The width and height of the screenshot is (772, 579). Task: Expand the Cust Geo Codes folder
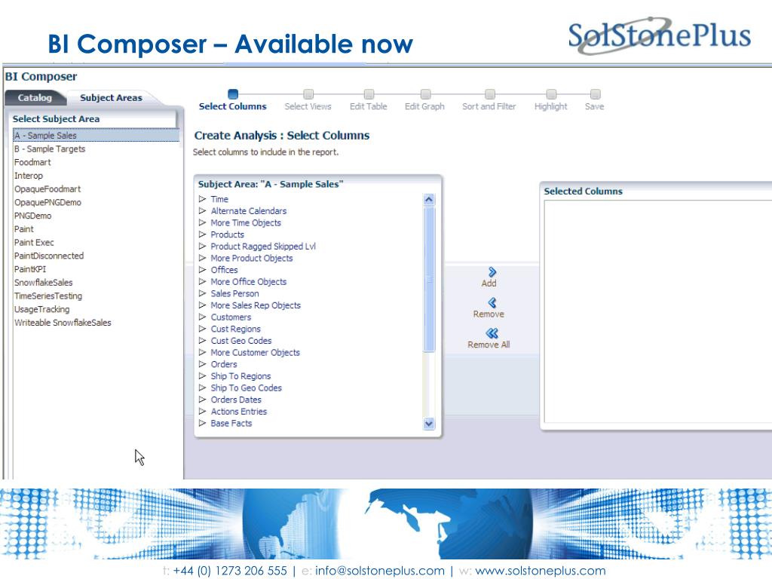tap(202, 341)
